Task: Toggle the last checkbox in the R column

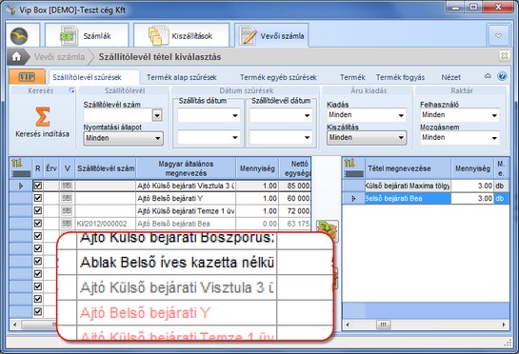Action: pyautogui.click(x=38, y=311)
